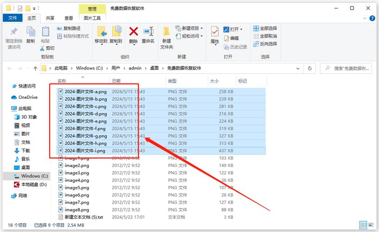Switch to the 主页 (Home) tab

[32, 18]
